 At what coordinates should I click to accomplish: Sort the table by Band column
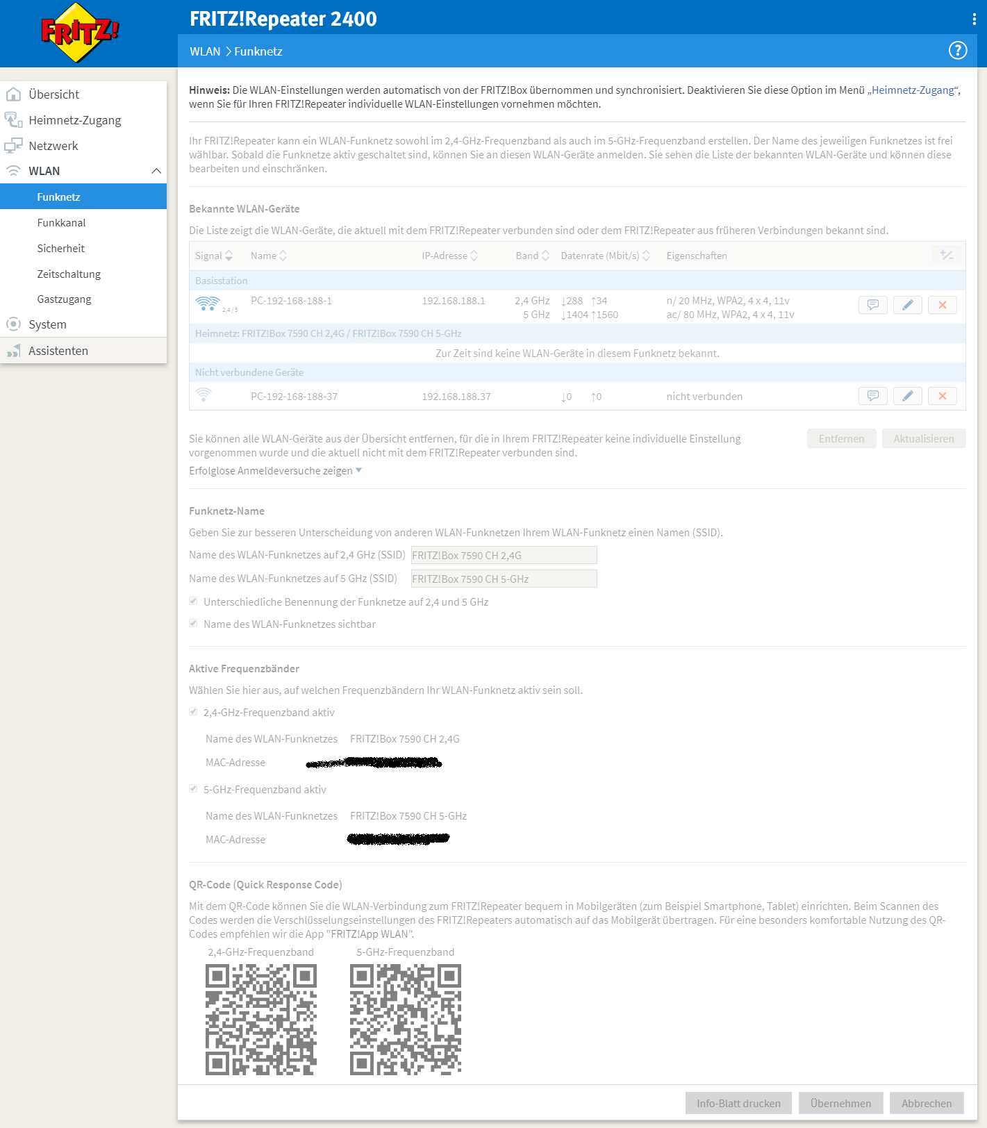pyautogui.click(x=533, y=256)
